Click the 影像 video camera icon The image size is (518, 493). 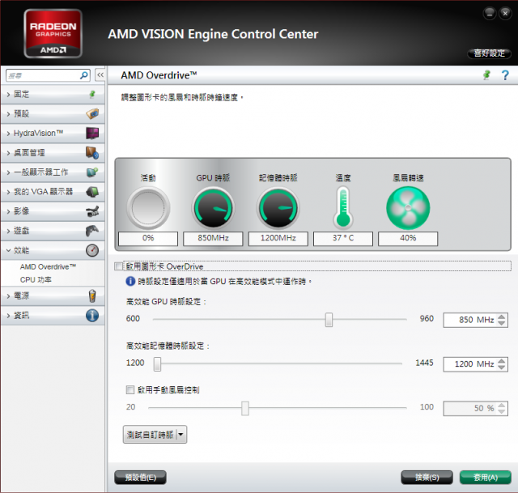click(x=92, y=211)
